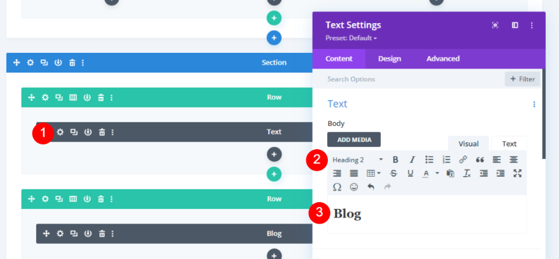Image resolution: width=559 pixels, height=259 pixels.
Task: Click undo arrow in editor toolbar
Action: 371,187
